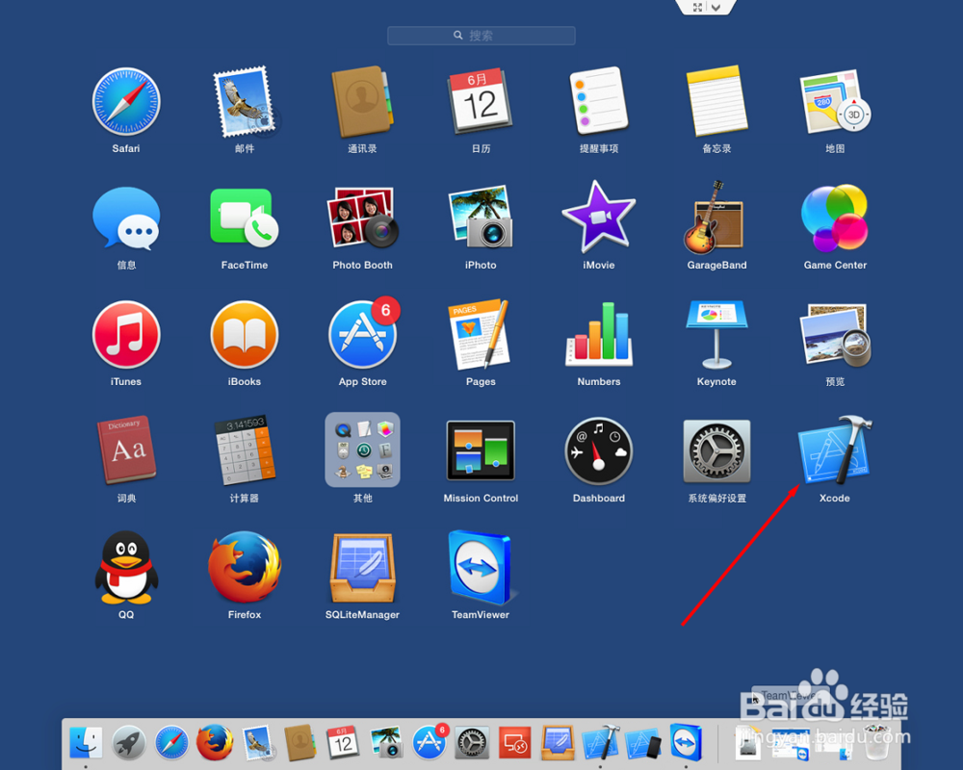Open red Remote Desktop icon in Dock

click(x=514, y=742)
